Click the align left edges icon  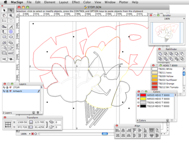click(x=118, y=130)
